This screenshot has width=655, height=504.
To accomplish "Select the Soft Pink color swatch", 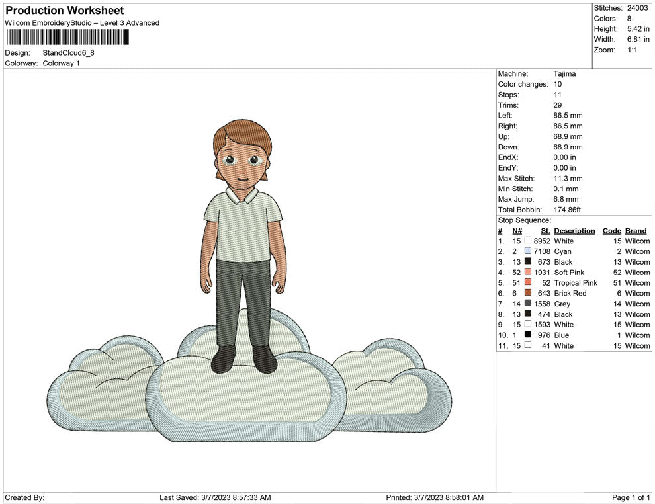I will [x=527, y=273].
